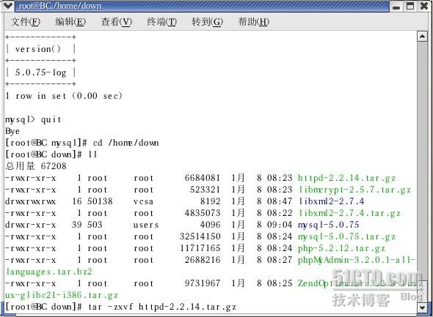This screenshot has width=433, height=317.
Task: Click phpMyAdmin-3.2.0.1-all- file name
Action: pyautogui.click(x=356, y=260)
